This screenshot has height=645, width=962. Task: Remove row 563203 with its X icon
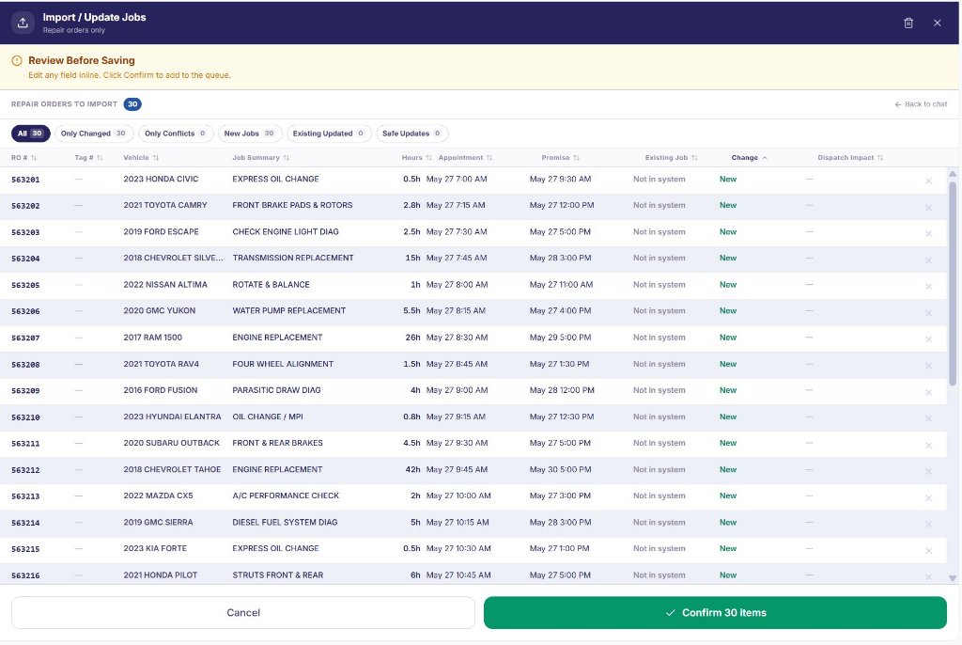pos(928,233)
